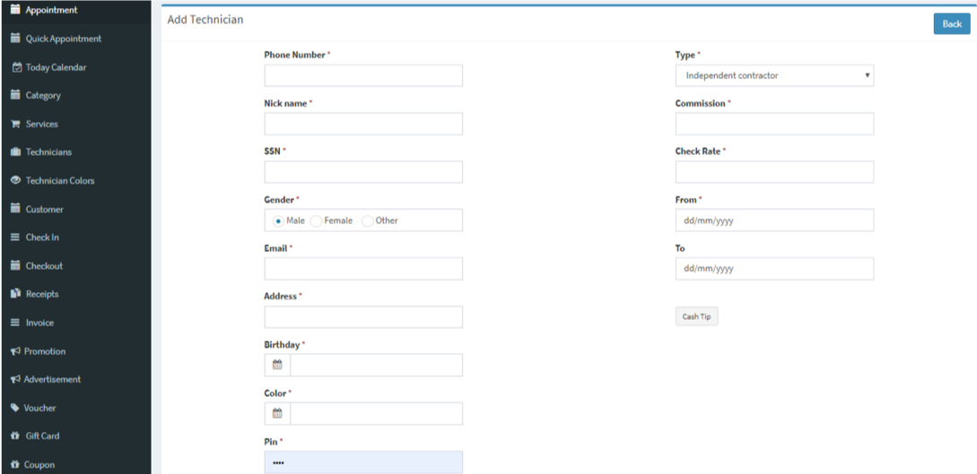Image resolution: width=977 pixels, height=474 pixels.
Task: Click the Gift Card gift icon
Action: coord(15,435)
